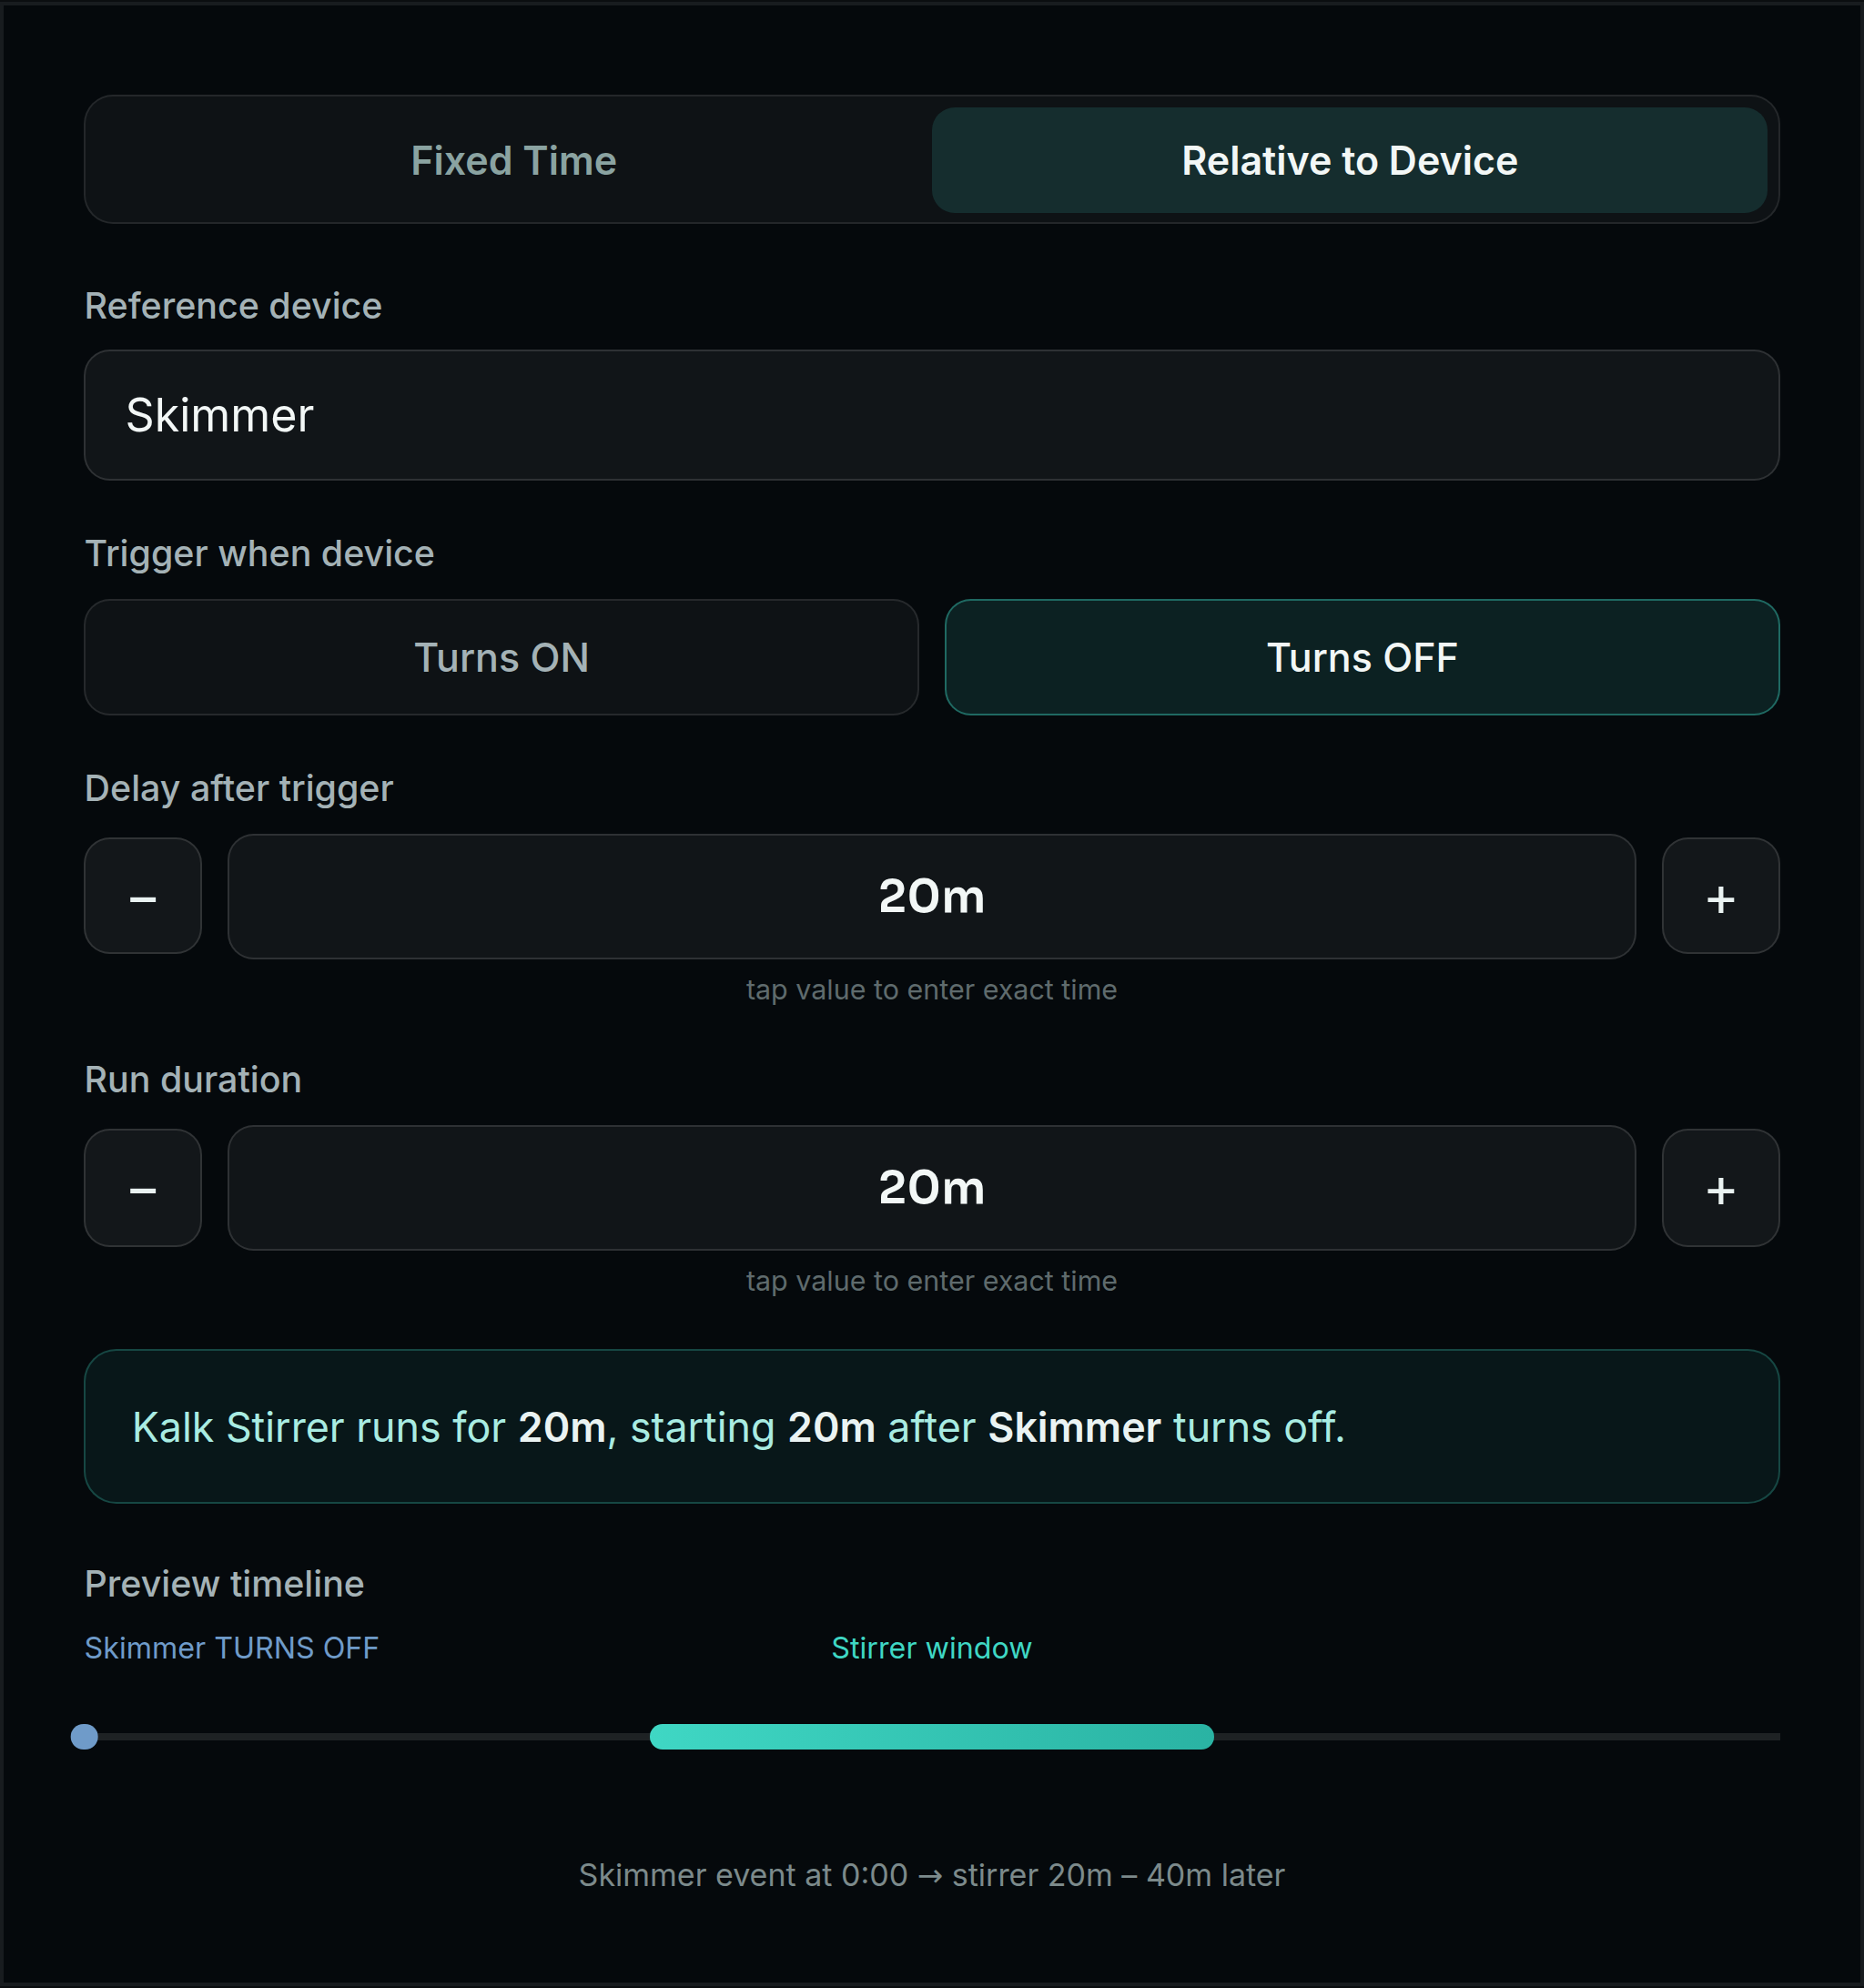
Task: Choose the Turns OFF trigger option
Action: 1361,657
